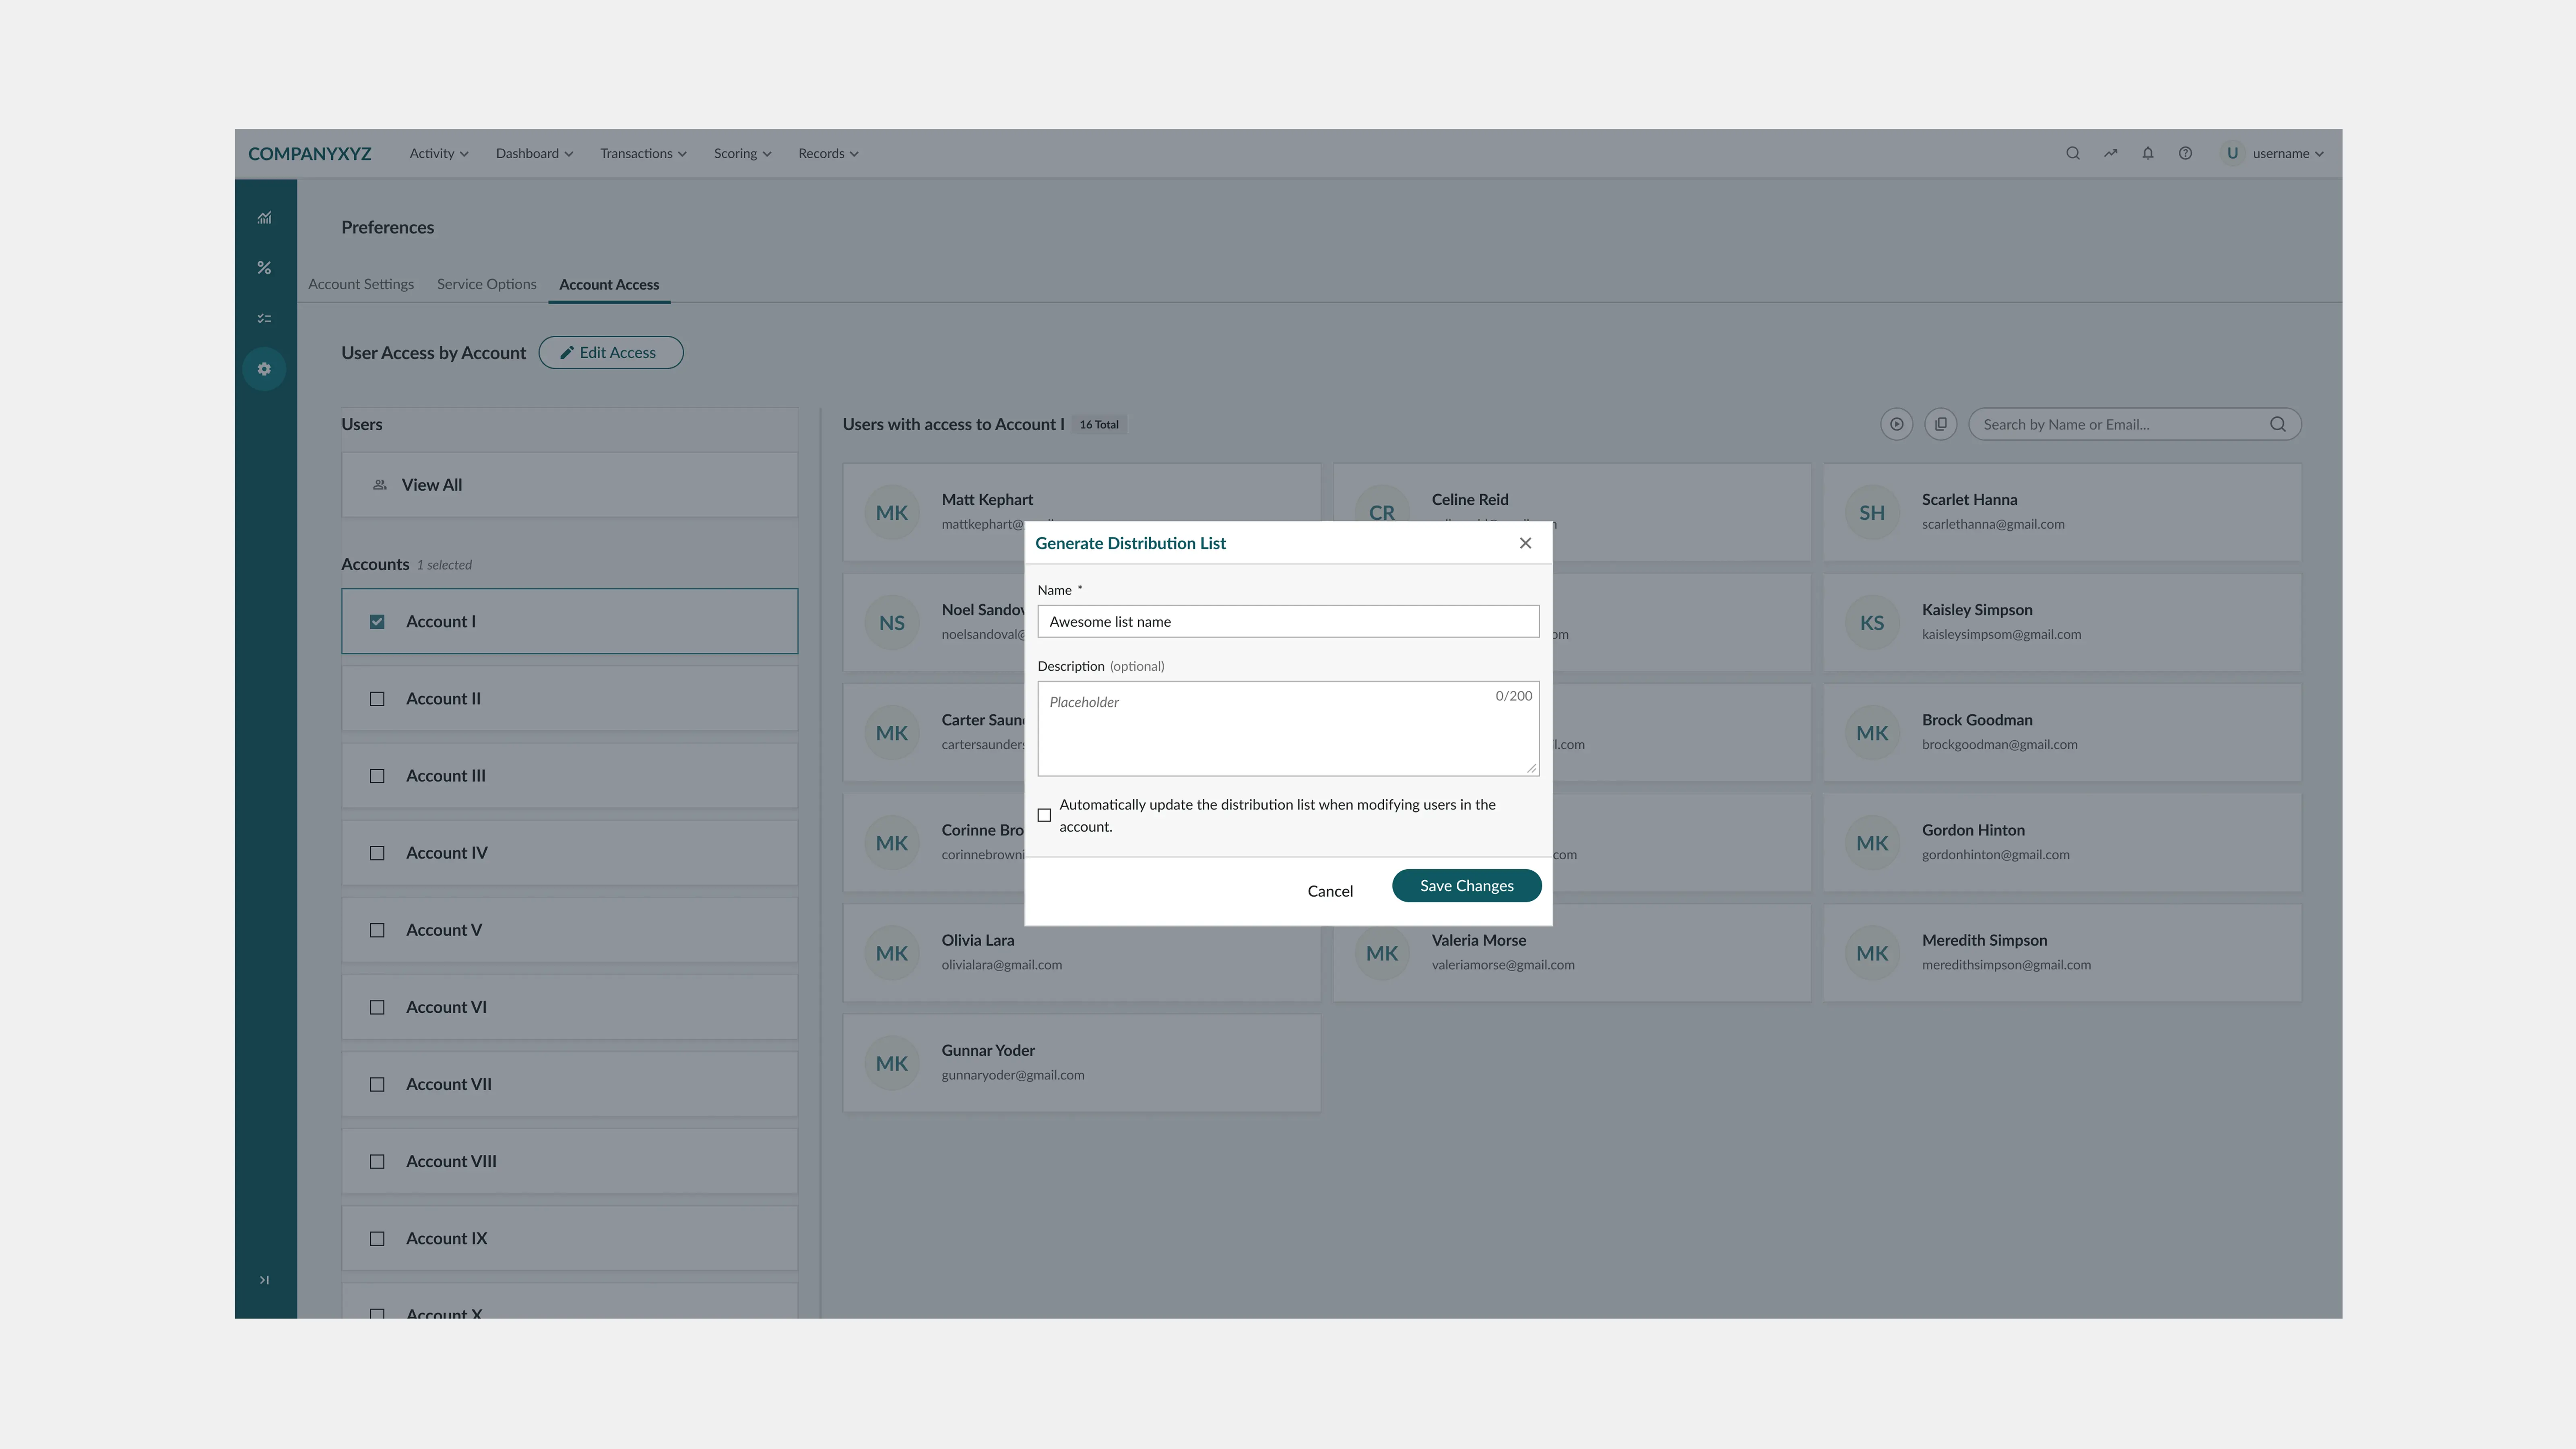2576x1449 pixels.
Task: Select the Meredith Simpson user card
Action: point(2062,954)
